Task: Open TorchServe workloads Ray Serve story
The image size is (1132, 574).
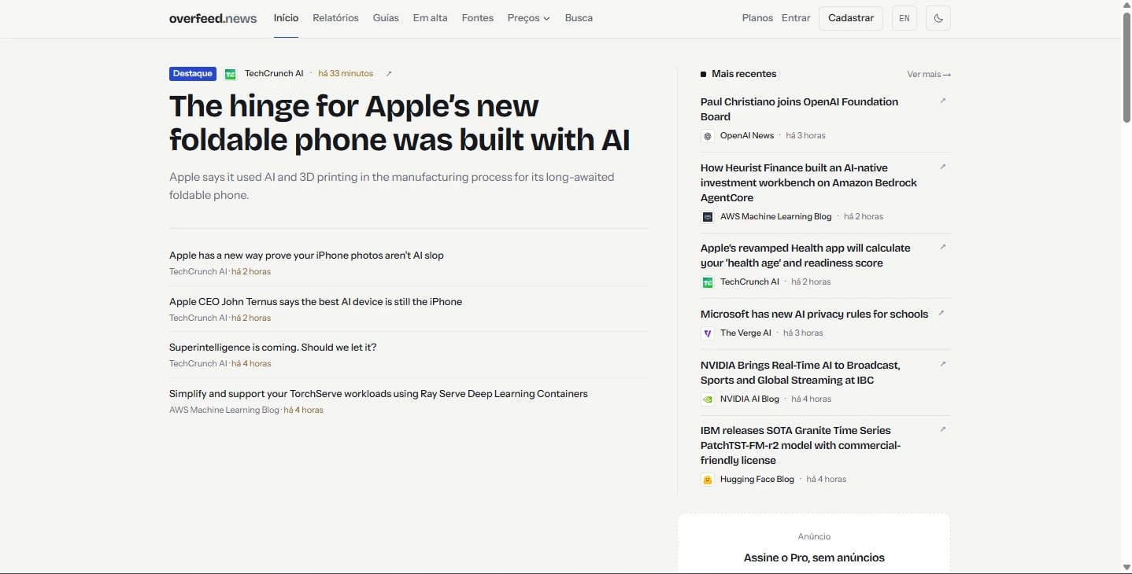Action: click(x=379, y=394)
